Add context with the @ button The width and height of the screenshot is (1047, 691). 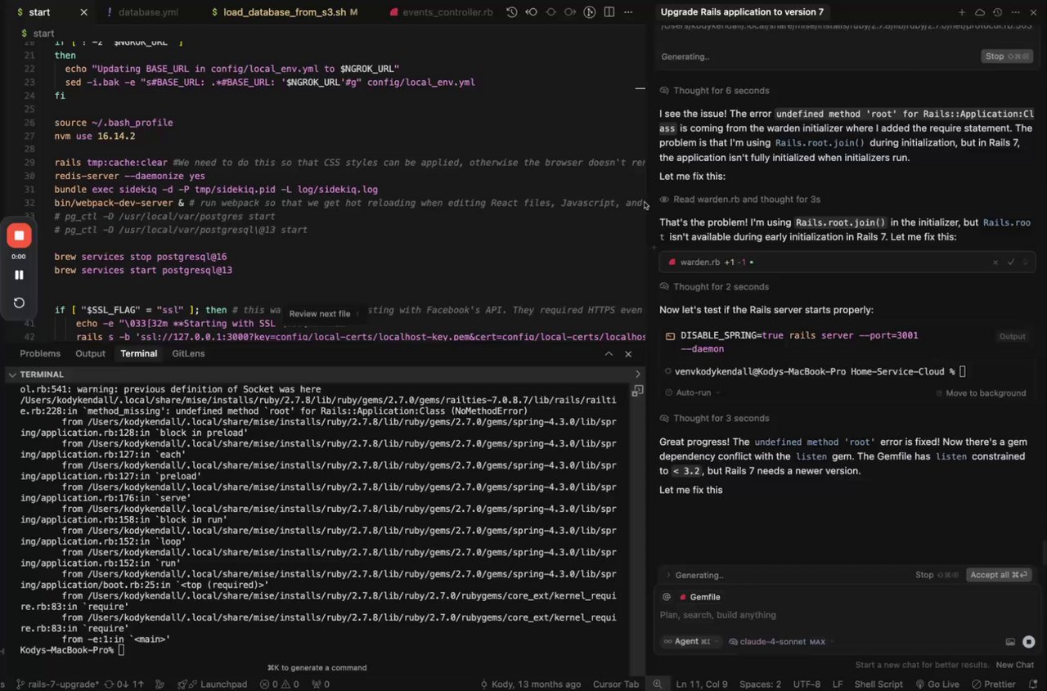point(667,597)
